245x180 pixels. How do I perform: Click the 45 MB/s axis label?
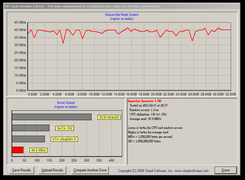[20, 22]
